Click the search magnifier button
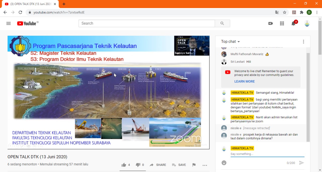The height and width of the screenshot is (172, 322). click(222, 23)
